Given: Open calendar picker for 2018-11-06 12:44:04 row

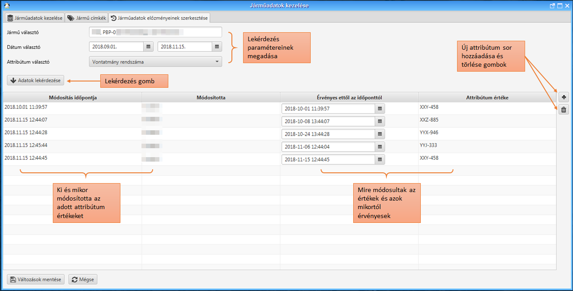Looking at the screenshot, I should click(380, 146).
